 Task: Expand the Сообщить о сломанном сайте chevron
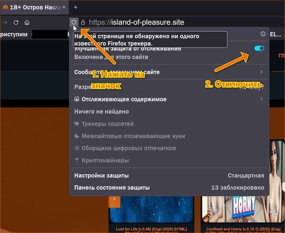tap(261, 72)
